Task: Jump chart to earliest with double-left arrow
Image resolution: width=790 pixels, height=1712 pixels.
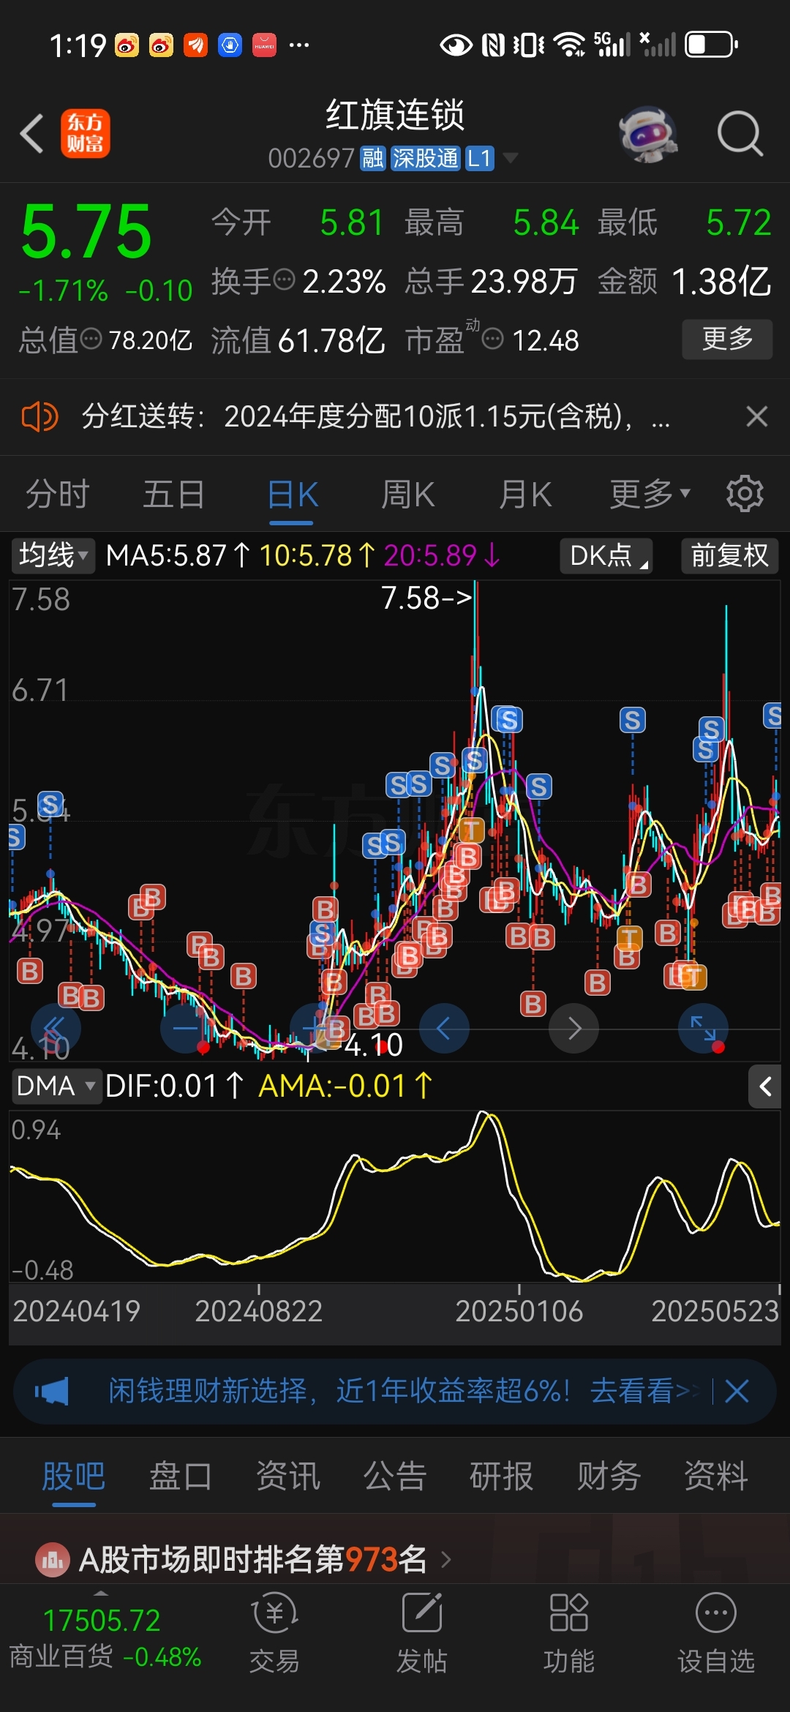Action: point(56,1028)
